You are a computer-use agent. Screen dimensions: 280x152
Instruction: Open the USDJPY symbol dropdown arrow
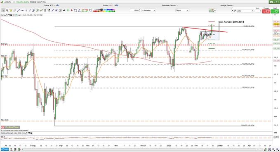[4, 2]
